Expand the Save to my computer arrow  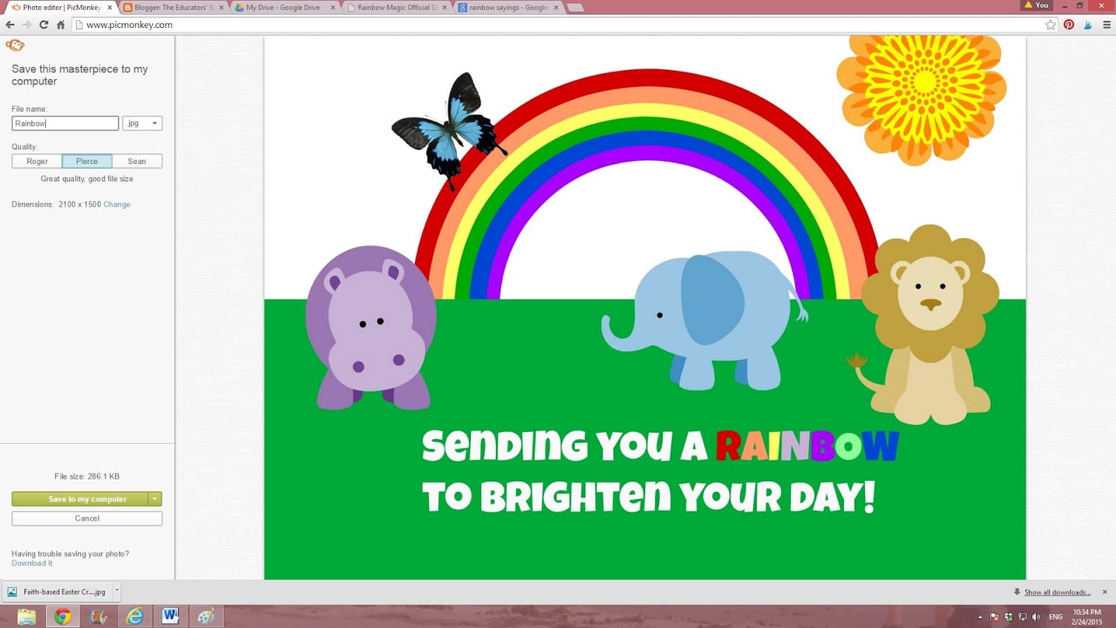pos(155,499)
